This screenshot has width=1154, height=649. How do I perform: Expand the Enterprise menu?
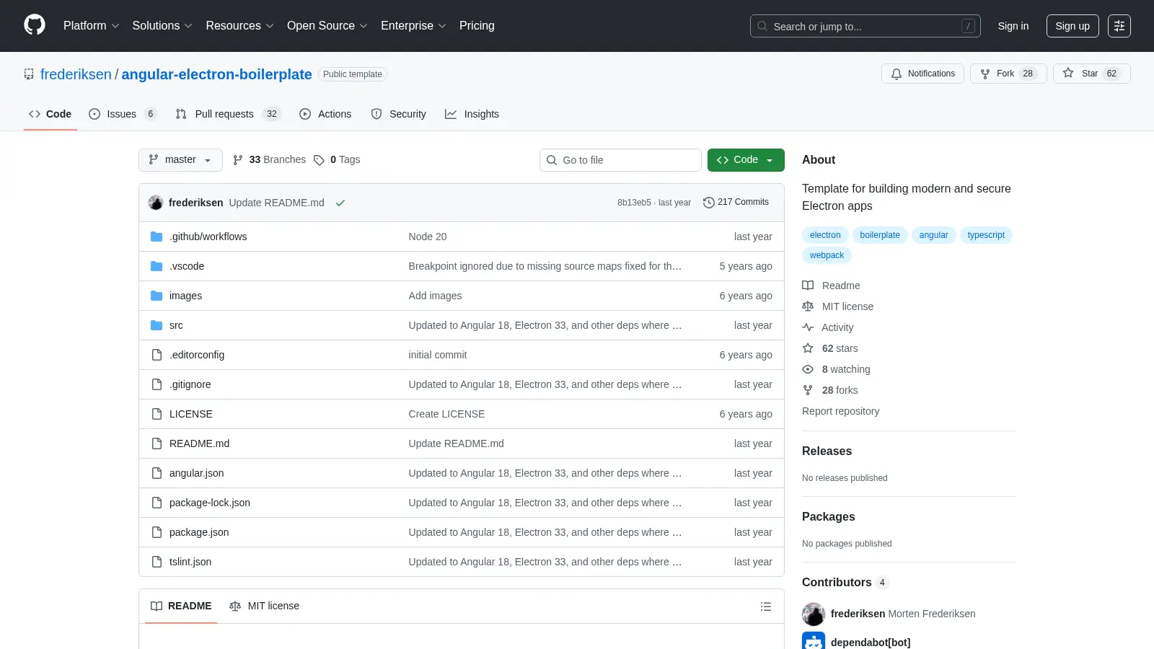tap(413, 26)
